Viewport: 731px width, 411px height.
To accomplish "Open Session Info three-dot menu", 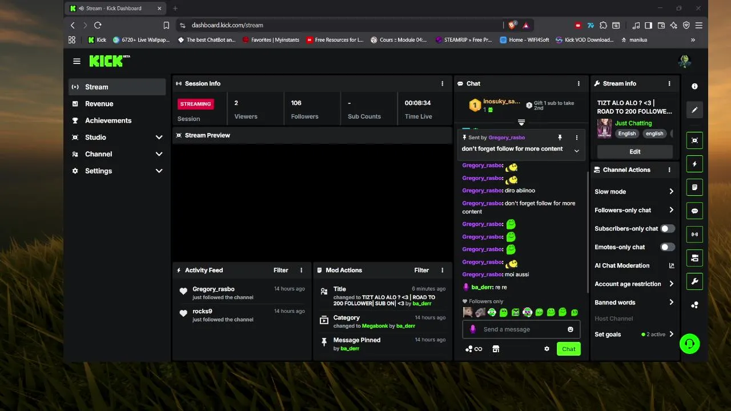I will click(x=442, y=83).
